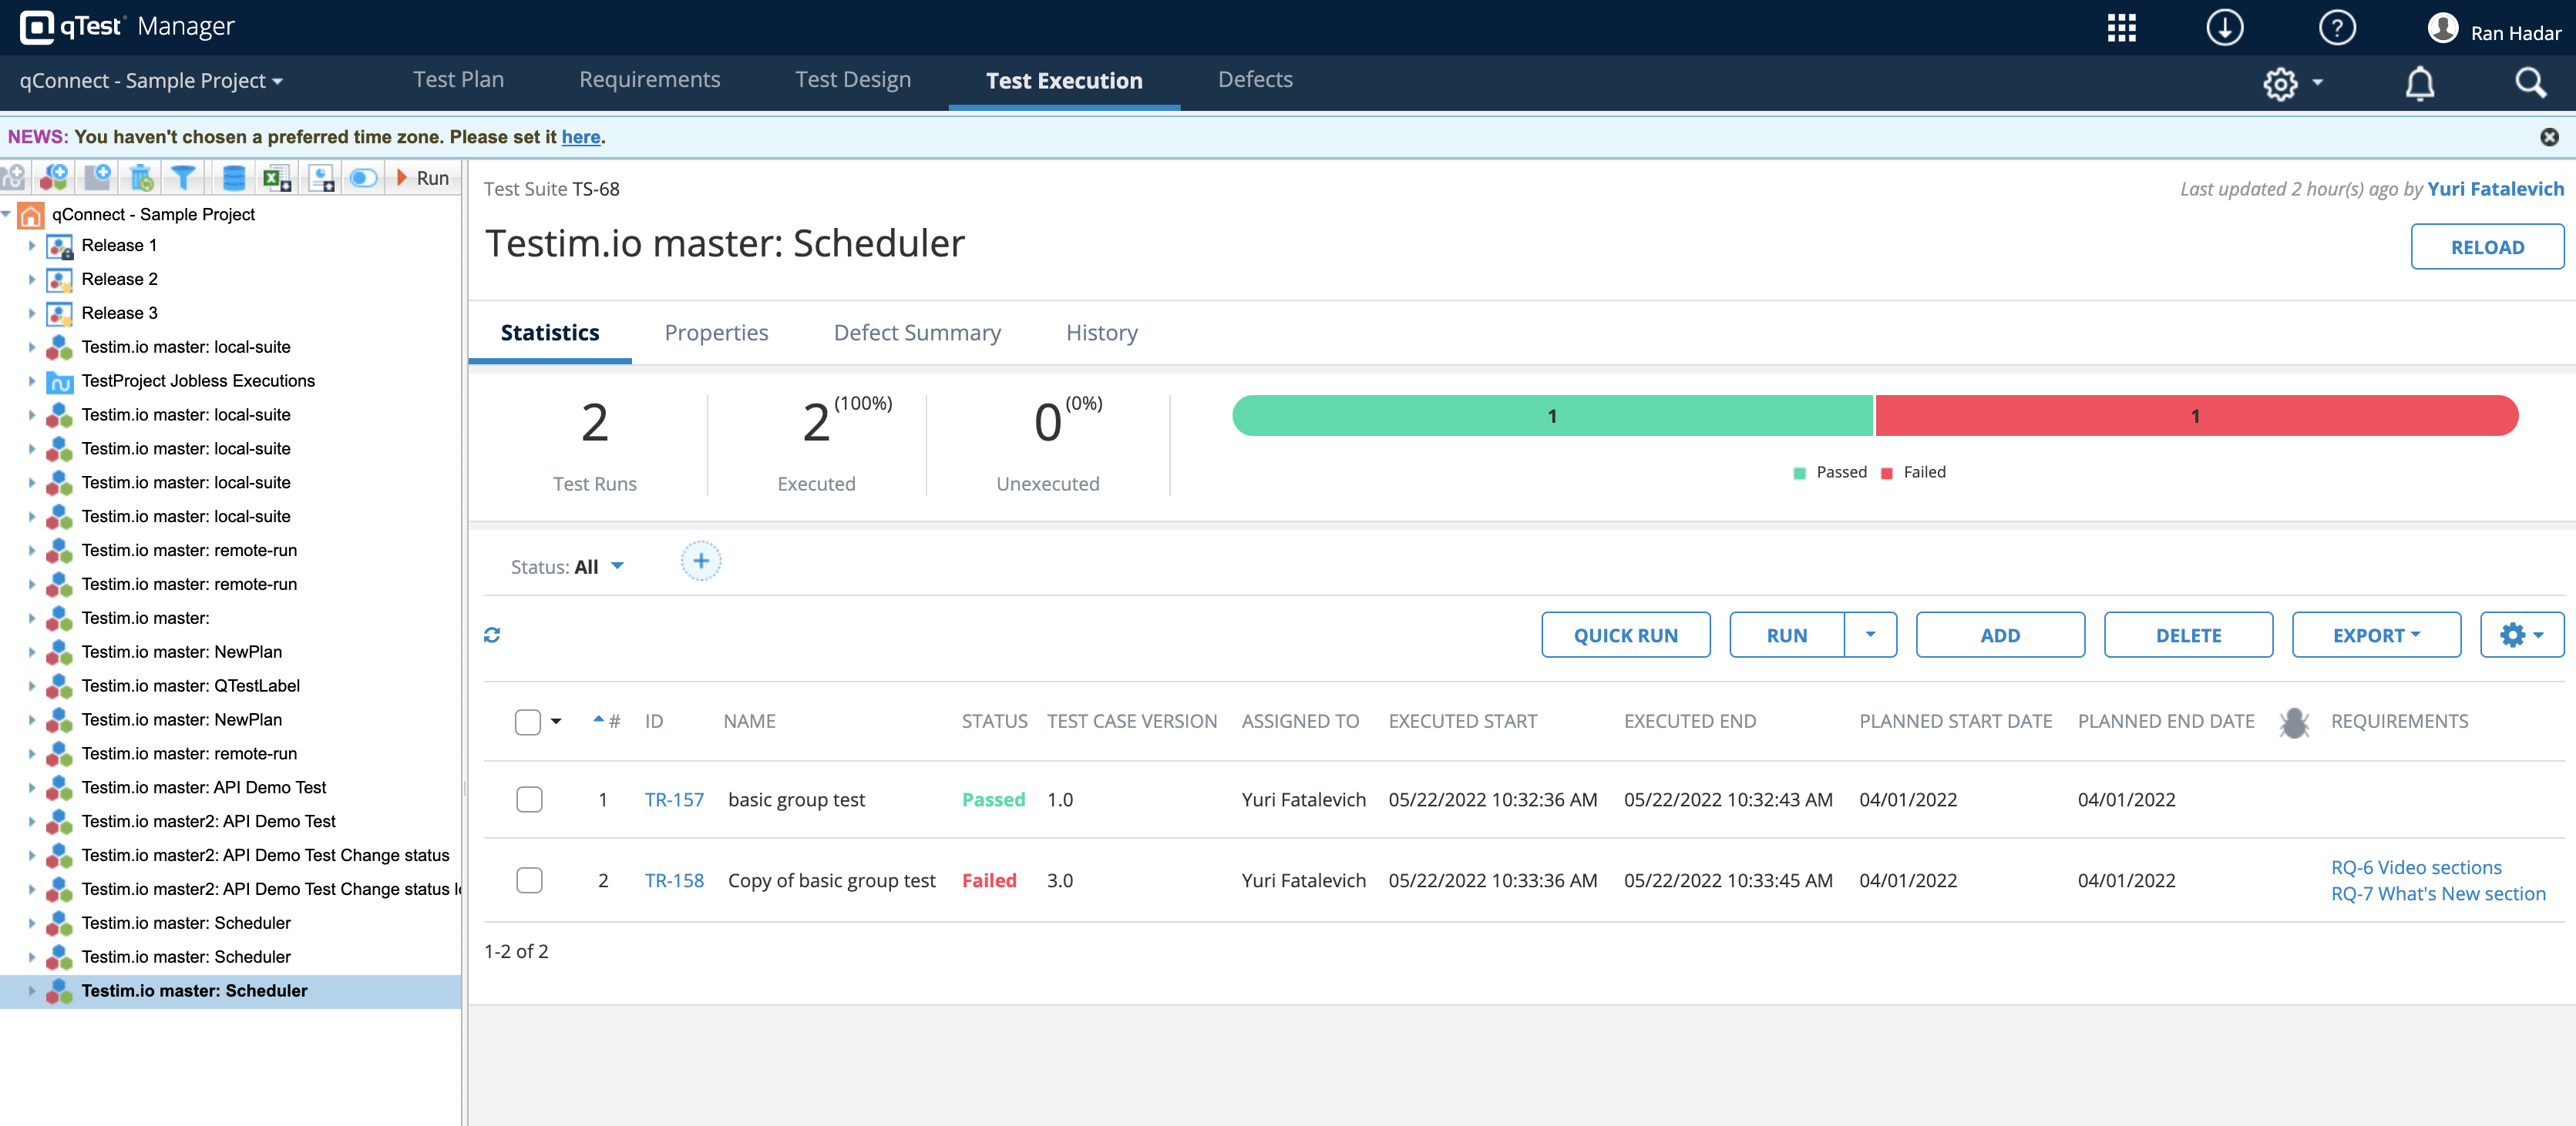2576x1126 pixels.
Task: Click the Excel export icon
Action: click(x=276, y=178)
